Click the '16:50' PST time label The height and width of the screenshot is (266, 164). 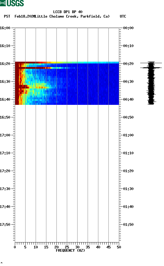point(5,117)
